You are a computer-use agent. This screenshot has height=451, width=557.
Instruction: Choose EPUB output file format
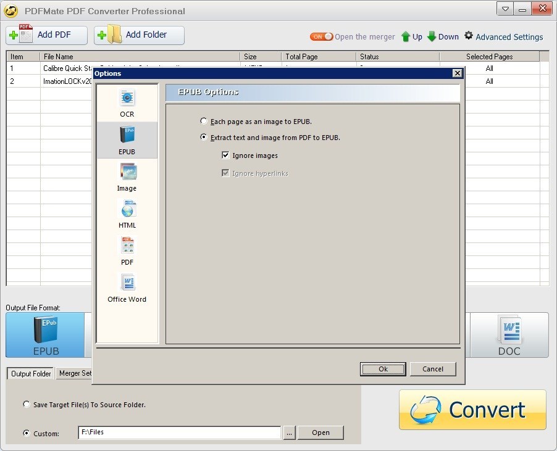(45, 335)
